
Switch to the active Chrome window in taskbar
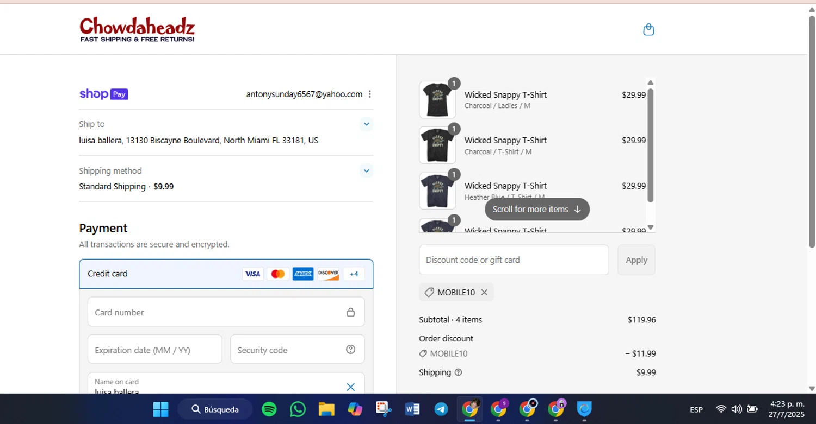[x=470, y=409]
